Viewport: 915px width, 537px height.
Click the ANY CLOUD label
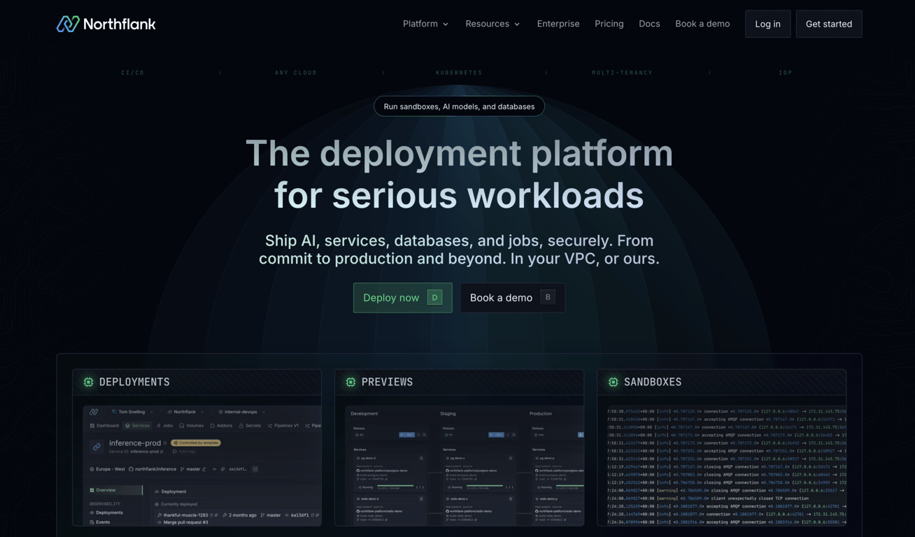tap(296, 73)
